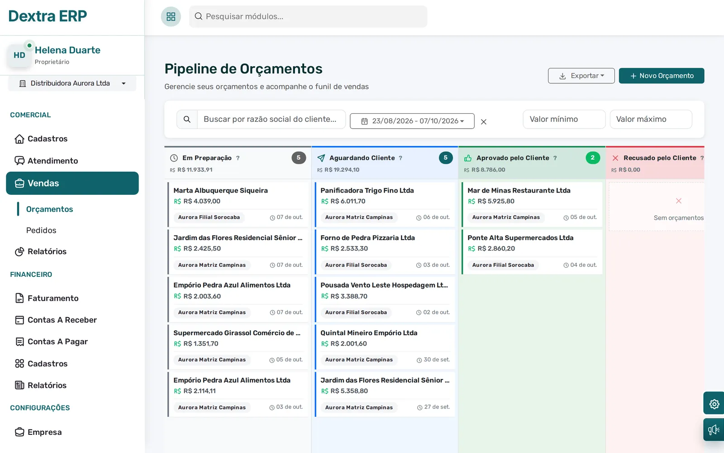Image resolution: width=724 pixels, height=453 pixels.
Task: Open Contas A Pagar
Action: 72,342
